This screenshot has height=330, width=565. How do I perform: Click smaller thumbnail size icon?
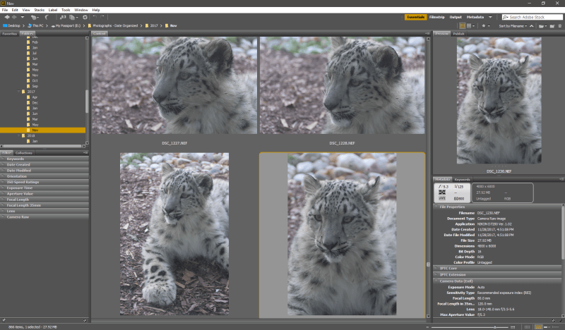tap(428, 326)
